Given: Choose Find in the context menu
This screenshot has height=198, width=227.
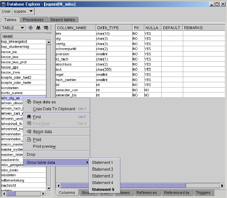Looking at the screenshot, I should [x=57, y=117].
